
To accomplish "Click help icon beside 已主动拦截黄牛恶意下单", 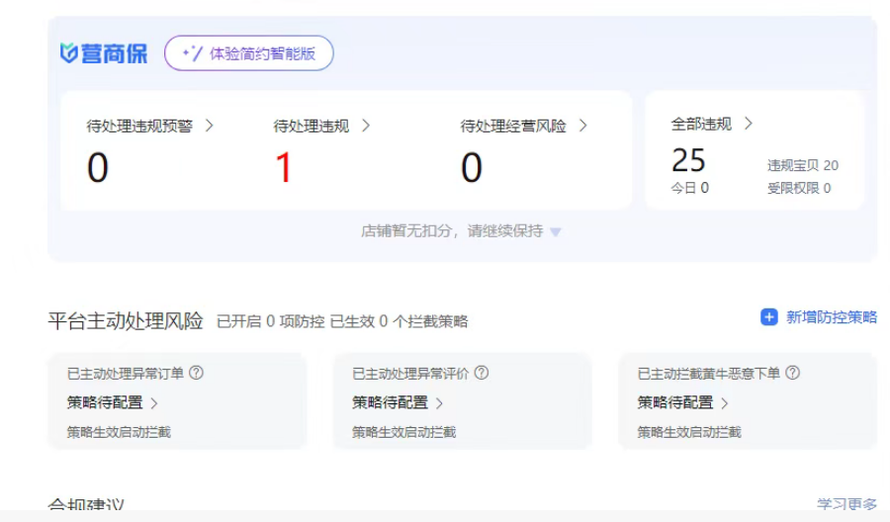I will click(792, 373).
